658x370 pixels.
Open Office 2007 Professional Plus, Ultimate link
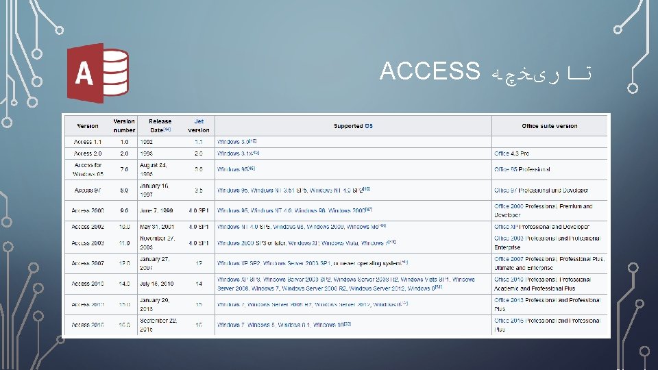pyautogui.click(x=549, y=263)
